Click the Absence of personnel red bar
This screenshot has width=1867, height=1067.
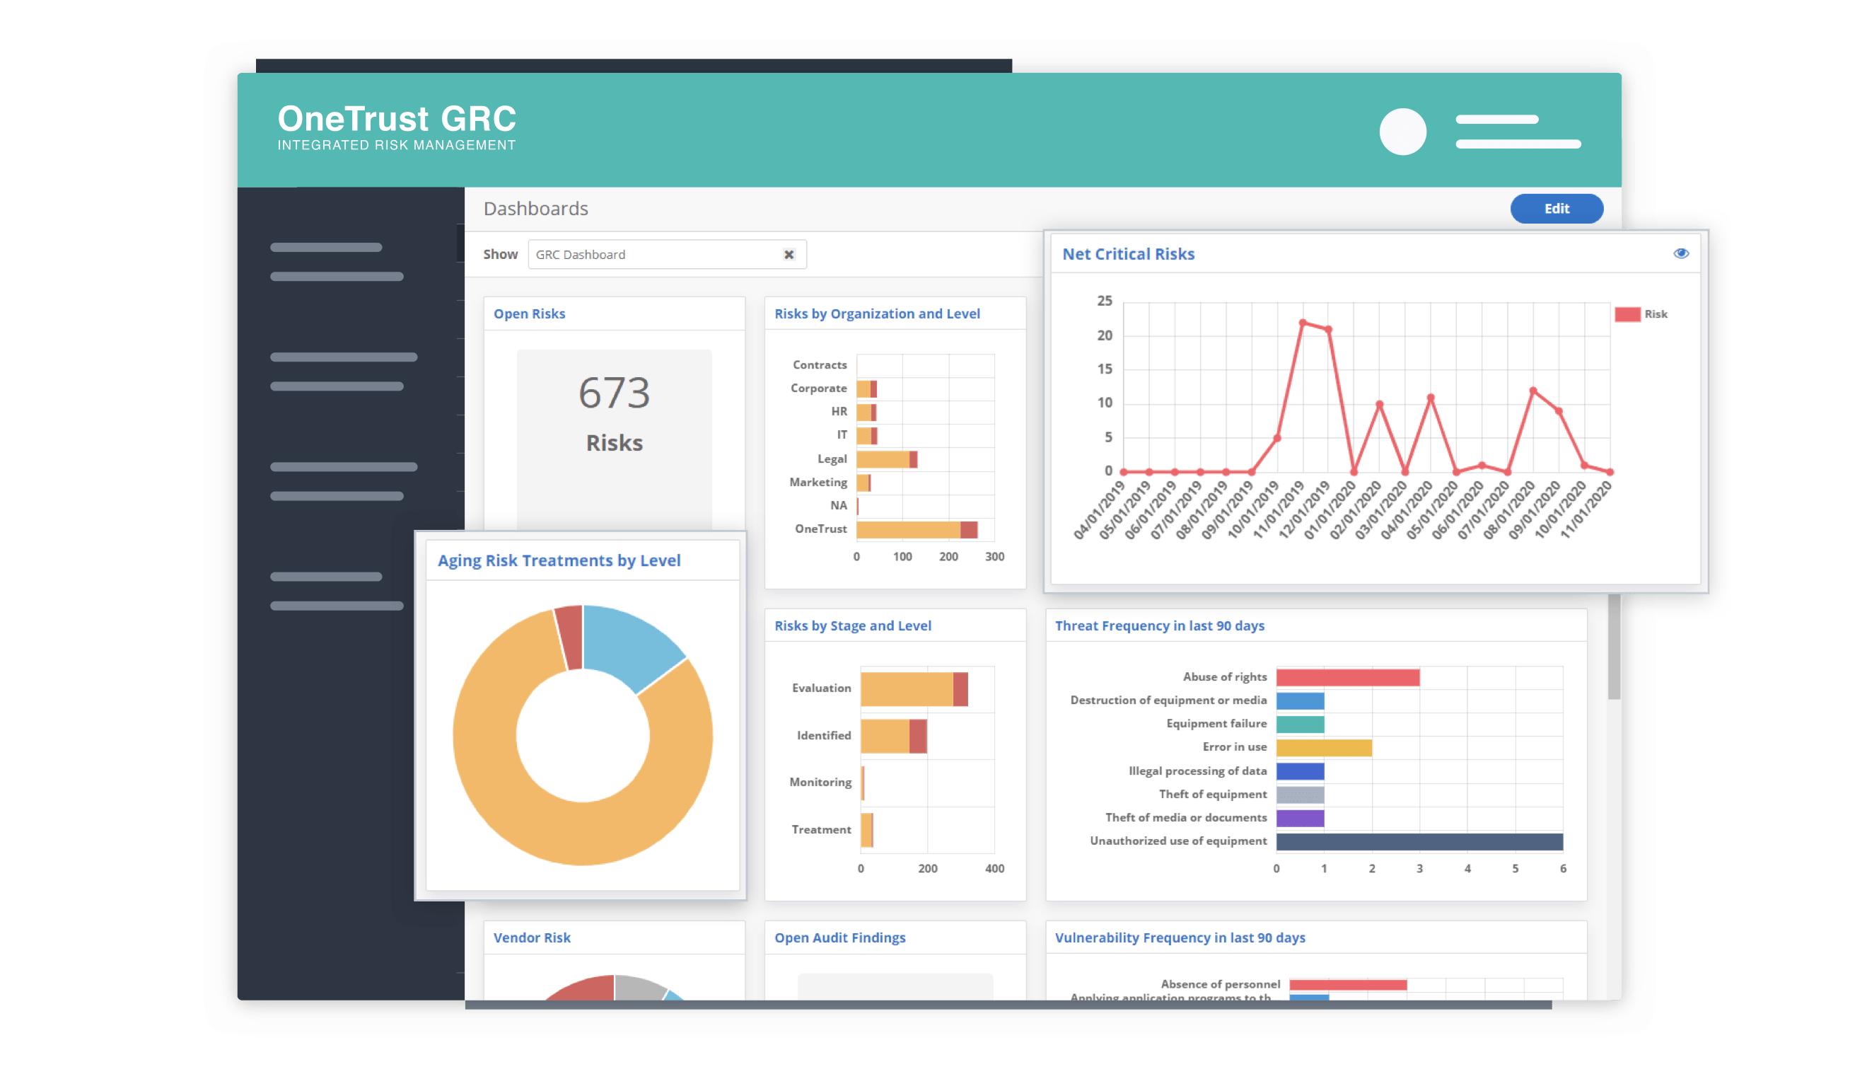tap(1347, 985)
